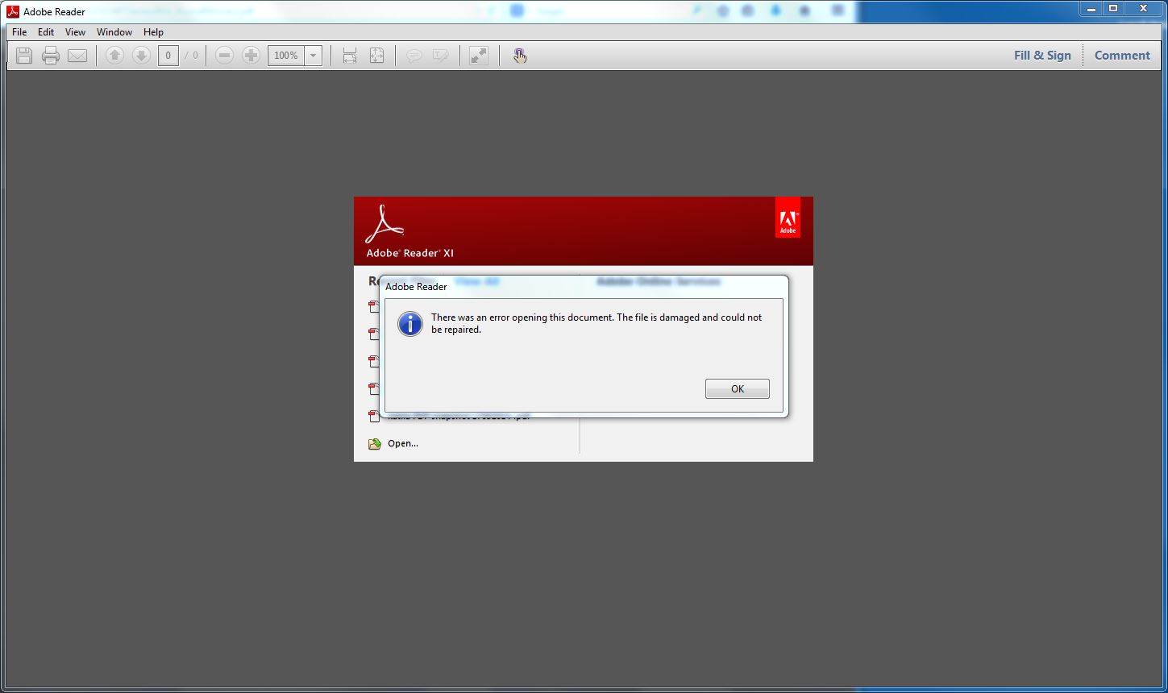This screenshot has height=693, width=1168.
Task: Open the Edit menu
Action: point(46,32)
